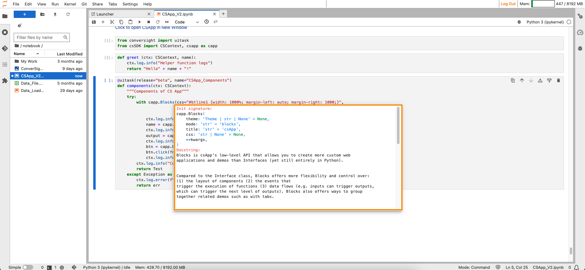Move the active cell down
Screen dimensions: 585x270
pyautogui.click(x=531, y=80)
